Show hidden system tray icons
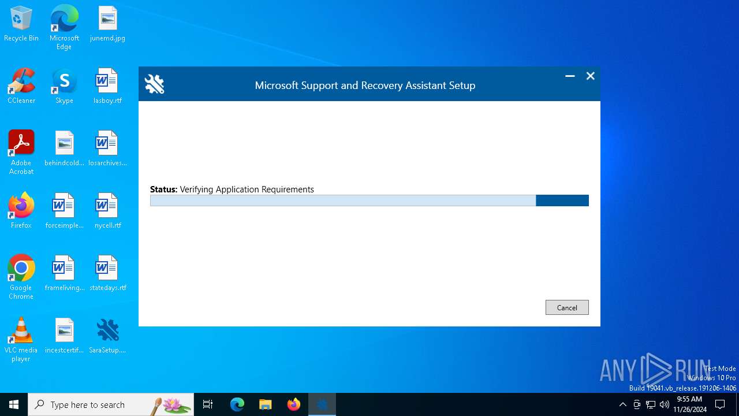739x416 pixels. pyautogui.click(x=622, y=404)
